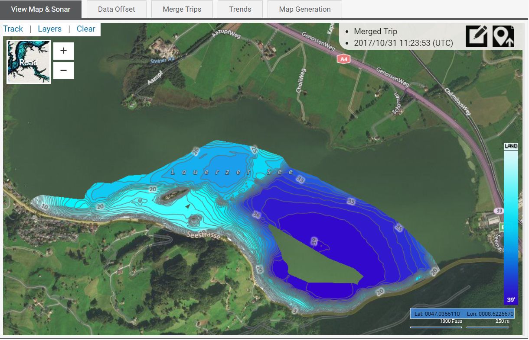Viewport: 529px width, 340px height.
Task: Click the 39 depth label in deepest area
Action: point(314,241)
